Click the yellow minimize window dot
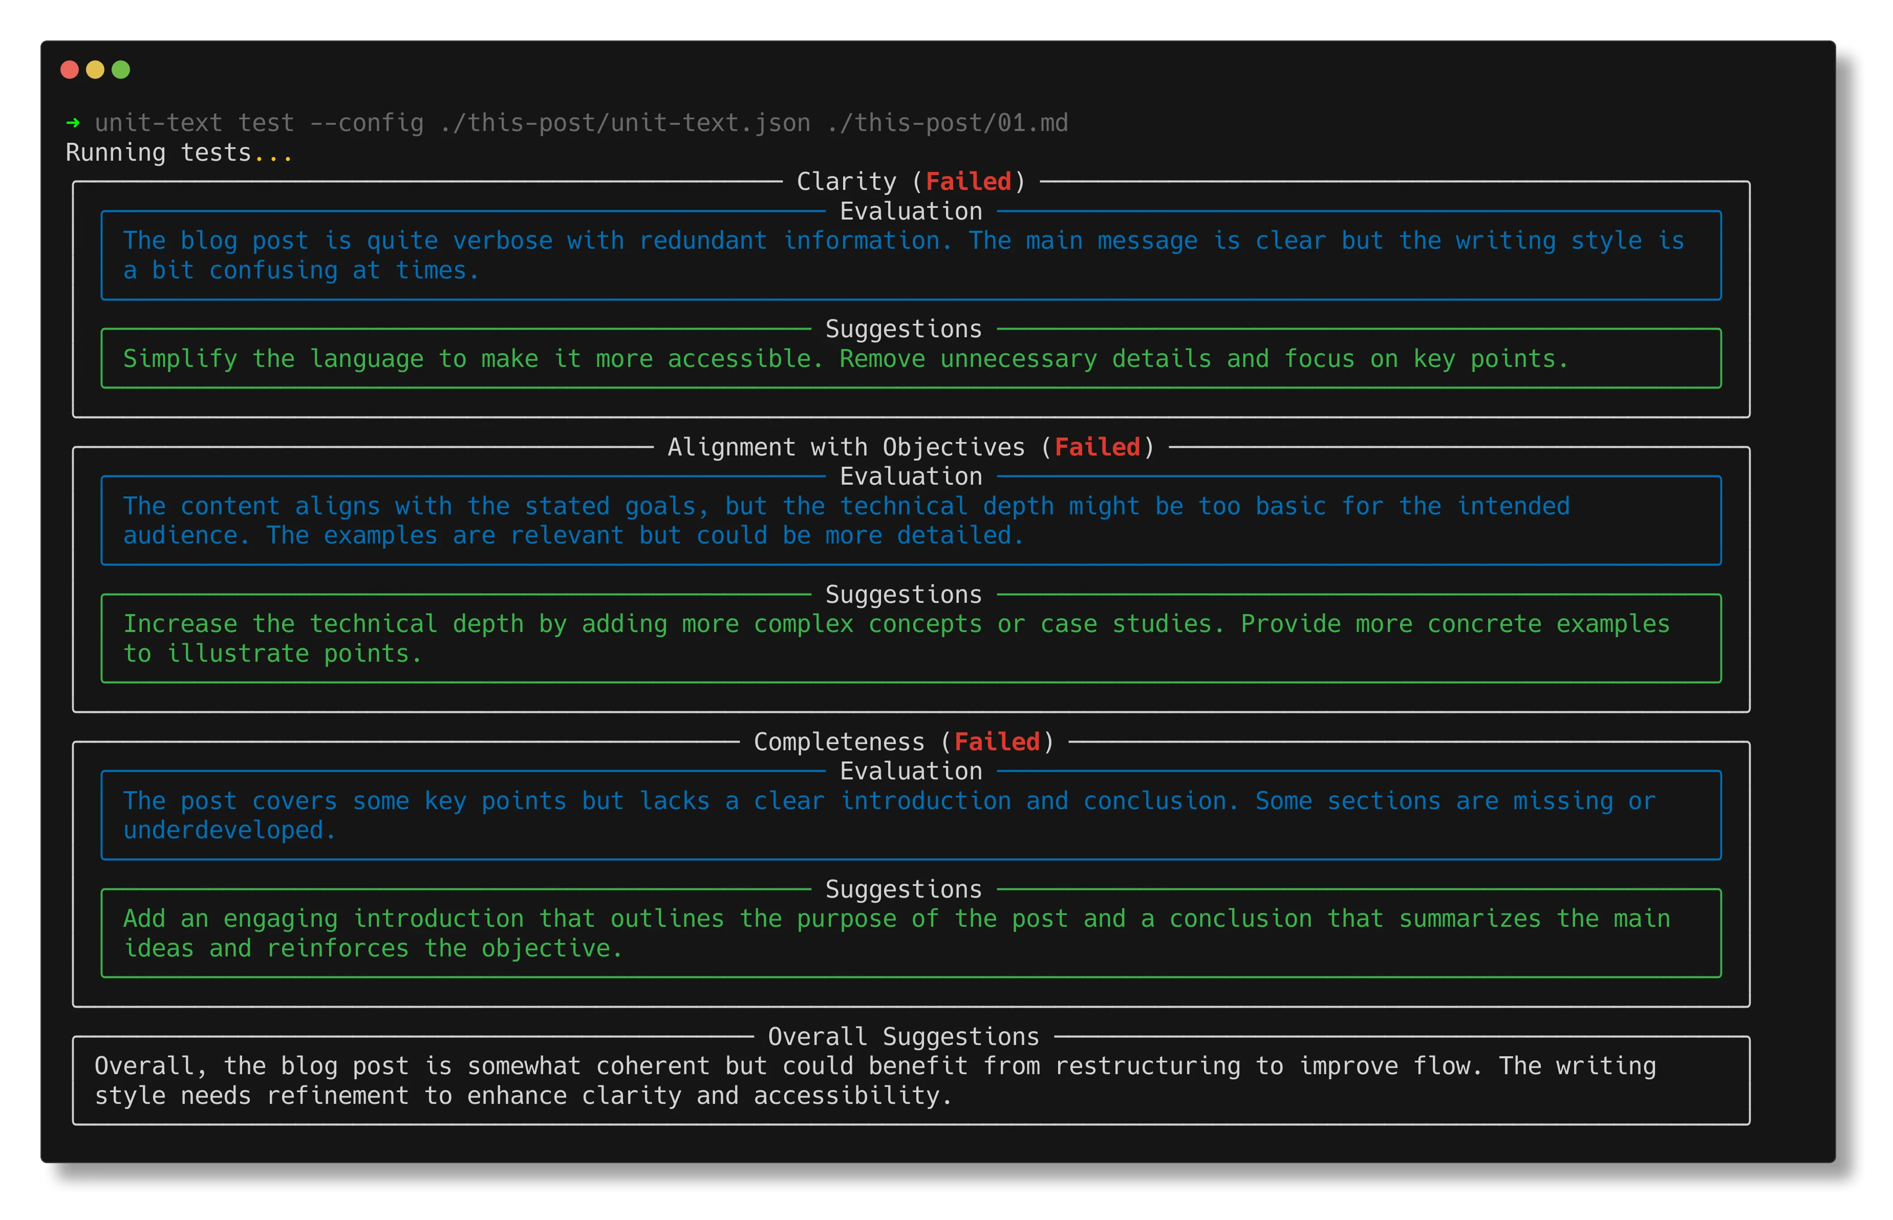1893x1220 pixels. [x=95, y=70]
